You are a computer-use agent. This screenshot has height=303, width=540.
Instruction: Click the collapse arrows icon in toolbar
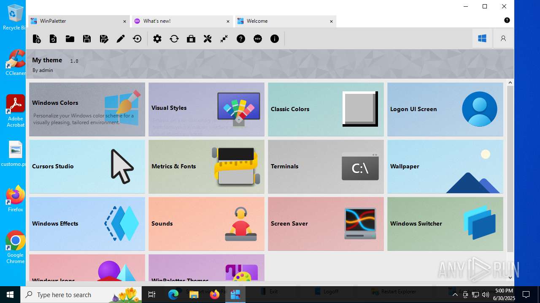click(224, 39)
